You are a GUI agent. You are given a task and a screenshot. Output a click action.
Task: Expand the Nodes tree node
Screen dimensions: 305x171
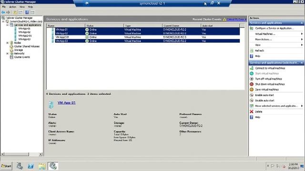8,43
